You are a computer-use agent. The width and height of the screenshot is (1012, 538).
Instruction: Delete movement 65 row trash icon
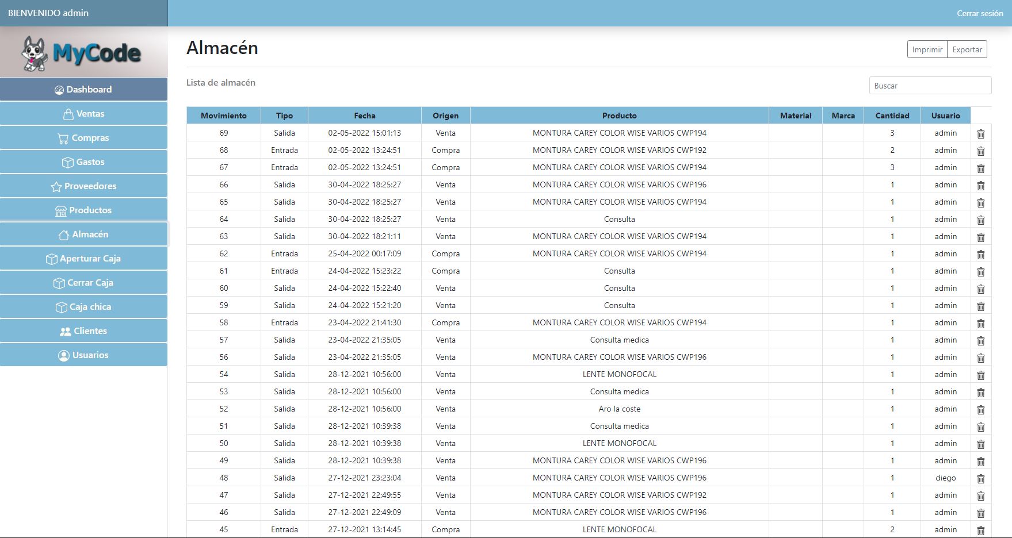[x=981, y=202]
